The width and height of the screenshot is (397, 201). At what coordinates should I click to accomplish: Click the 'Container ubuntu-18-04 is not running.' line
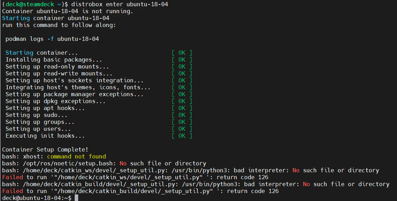point(67,11)
